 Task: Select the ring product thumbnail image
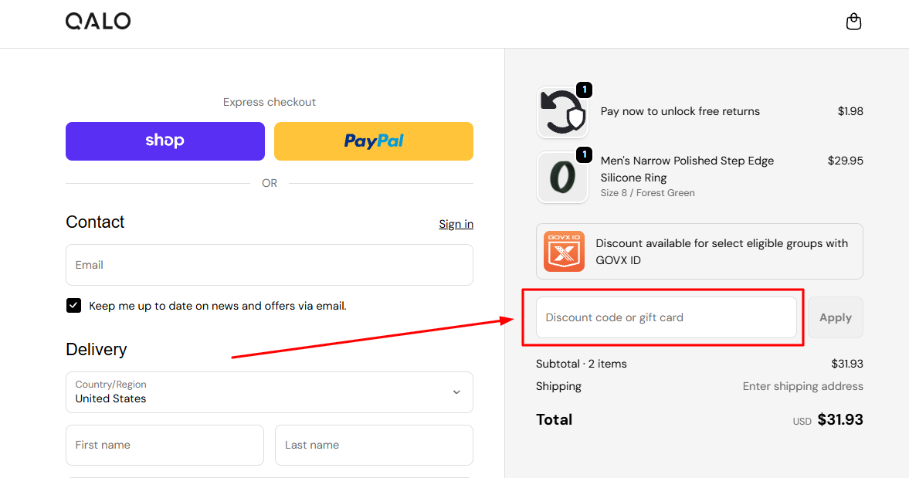click(x=563, y=178)
